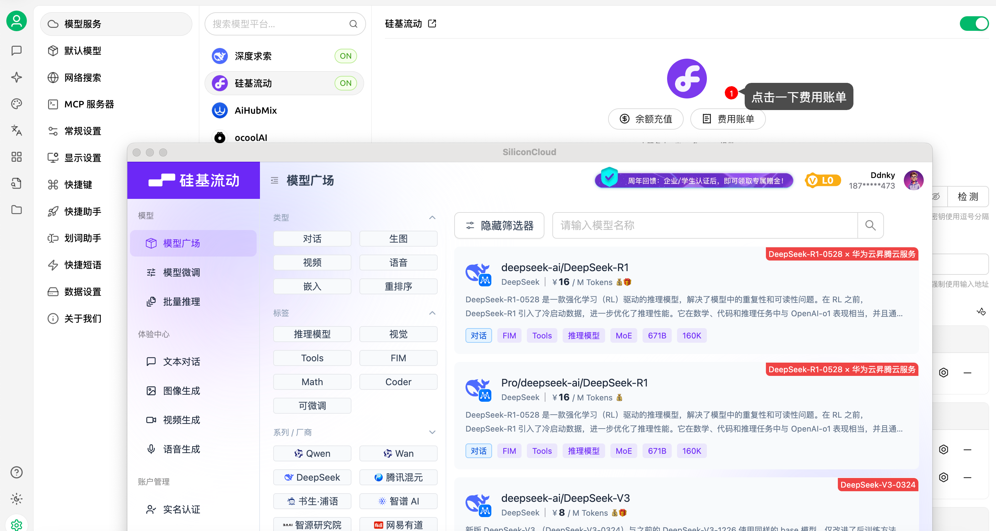
Task: Select the 生图 type filter
Action: (x=398, y=239)
